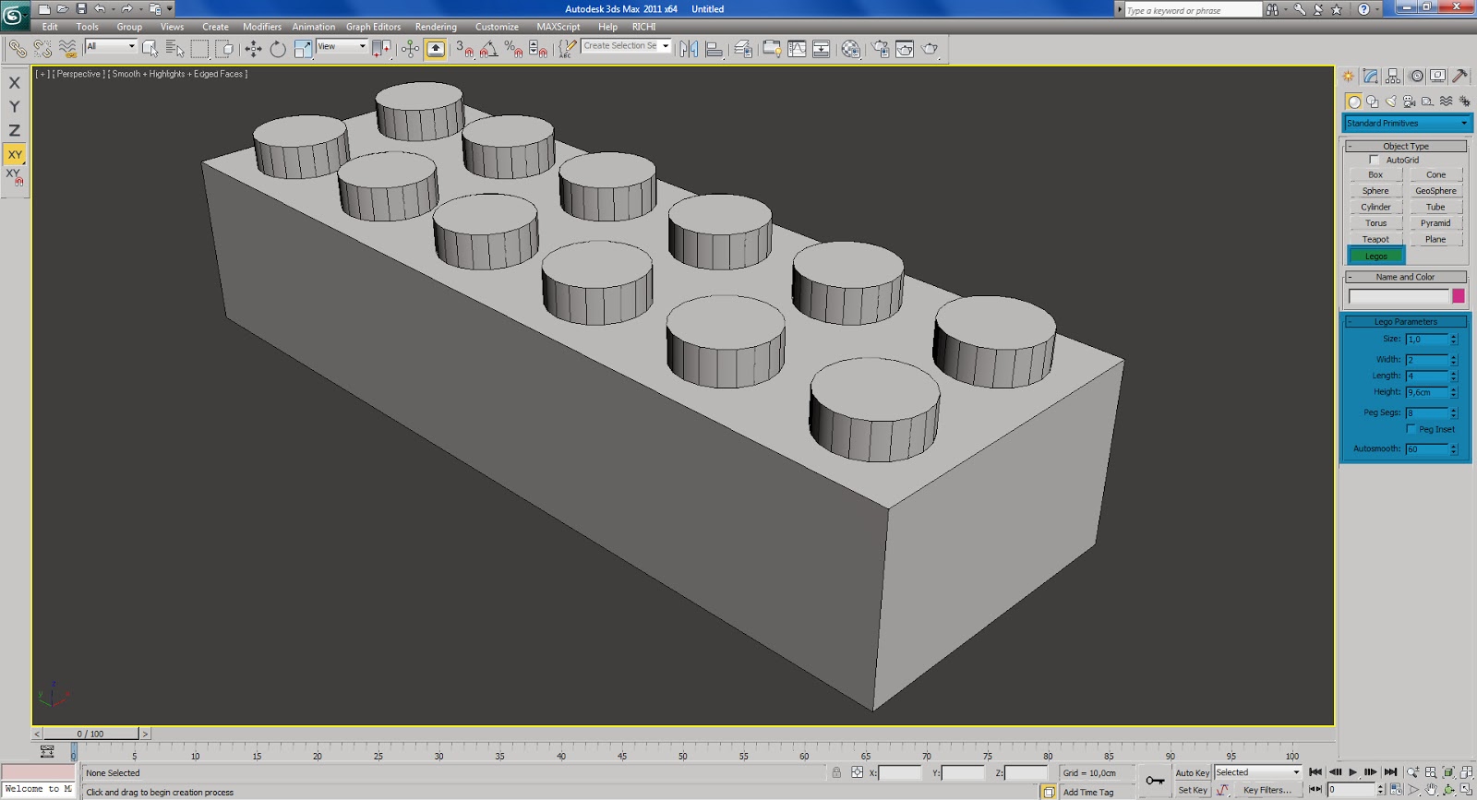Click the Teapot primitive button
1477x800 pixels.
point(1375,240)
